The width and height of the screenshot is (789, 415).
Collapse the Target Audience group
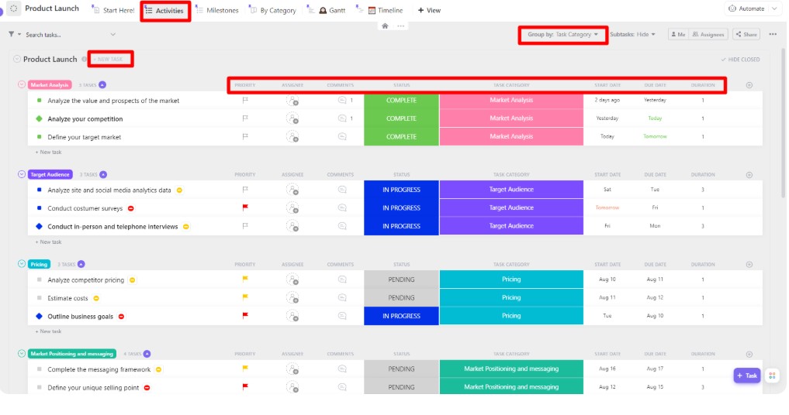coord(22,174)
